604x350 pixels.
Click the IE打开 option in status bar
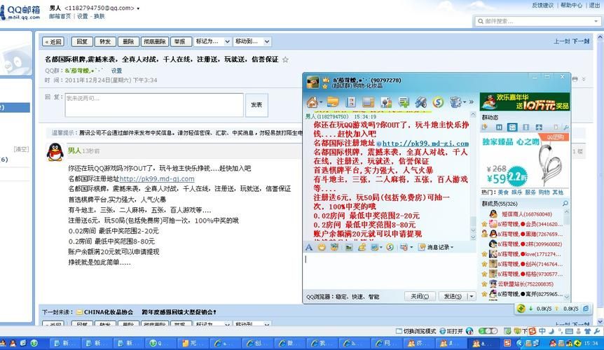pyautogui.click(x=451, y=331)
